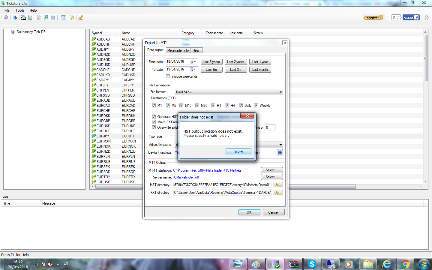Open the Adjust timezone dropdown arrow

click(280, 145)
